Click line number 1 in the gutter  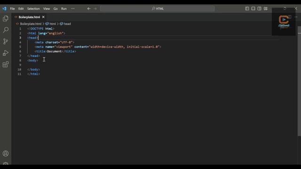pos(20,29)
